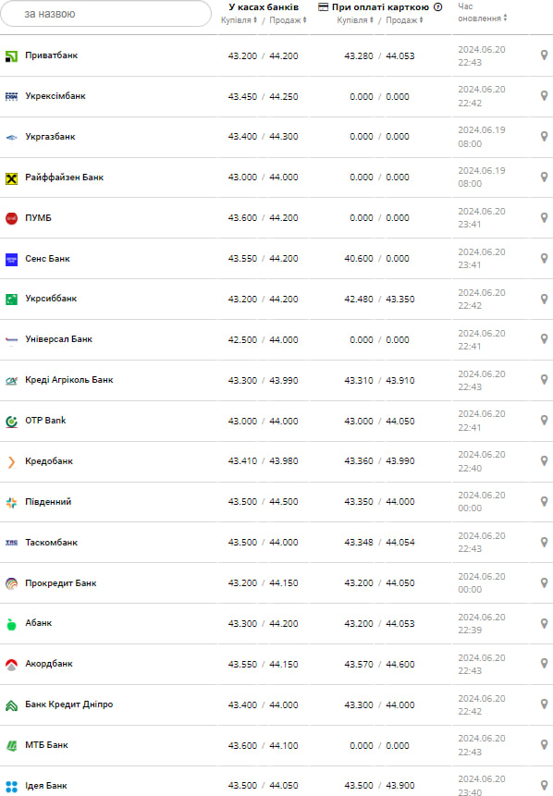Sort by card payment Купівля rate
Screen dimensions: 553x796
355,20
